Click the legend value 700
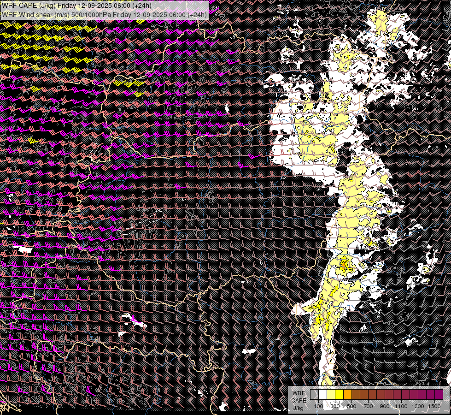This screenshot has width=451, height=415. (369, 406)
